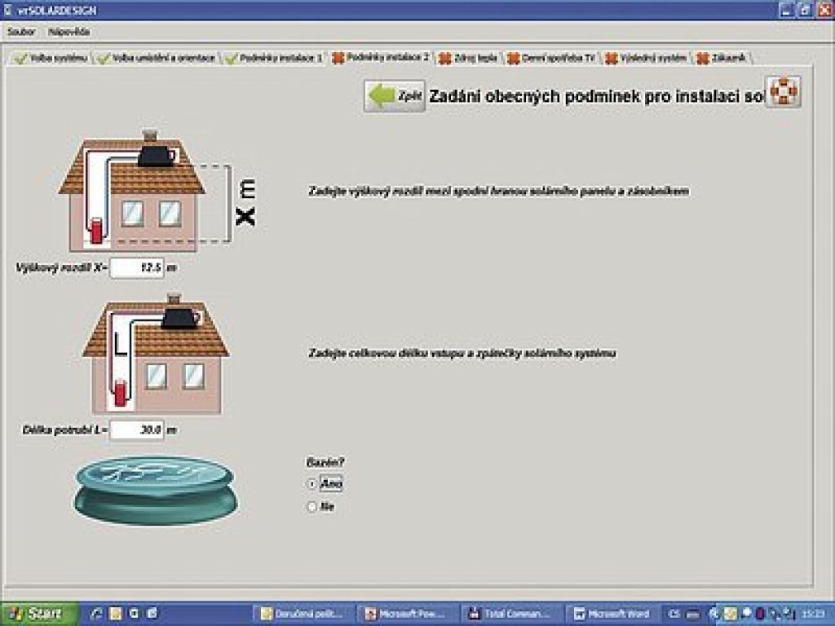This screenshot has width=835, height=626.
Task: Open the Zákazník tab
Action: click(x=722, y=58)
